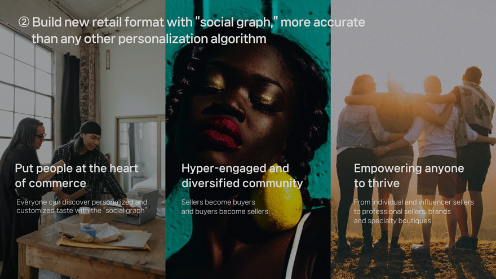The width and height of the screenshot is (496, 279).
Task: Click the 'to professional sellers, brands' line
Action: click(x=402, y=211)
